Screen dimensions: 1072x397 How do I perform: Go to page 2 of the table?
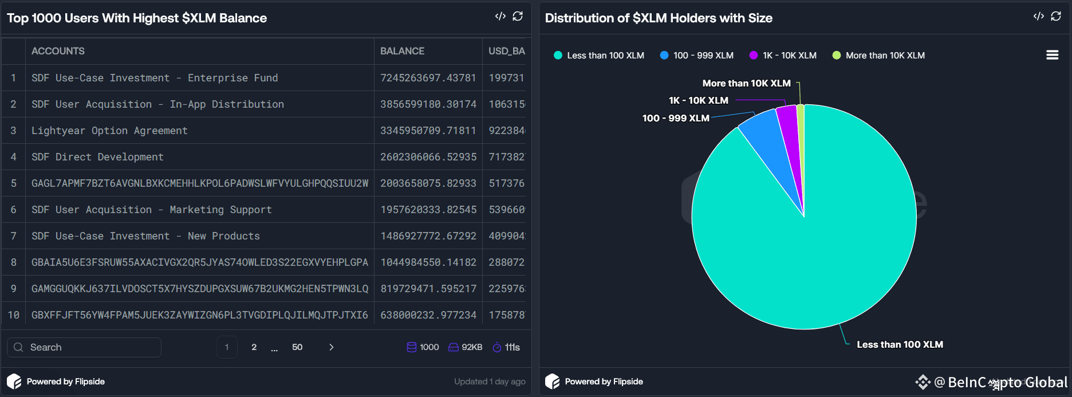[x=254, y=347]
